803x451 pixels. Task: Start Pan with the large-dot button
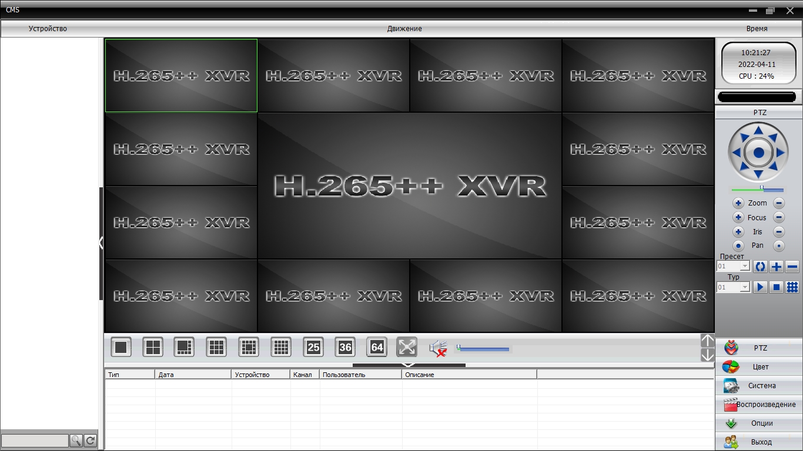[738, 245]
